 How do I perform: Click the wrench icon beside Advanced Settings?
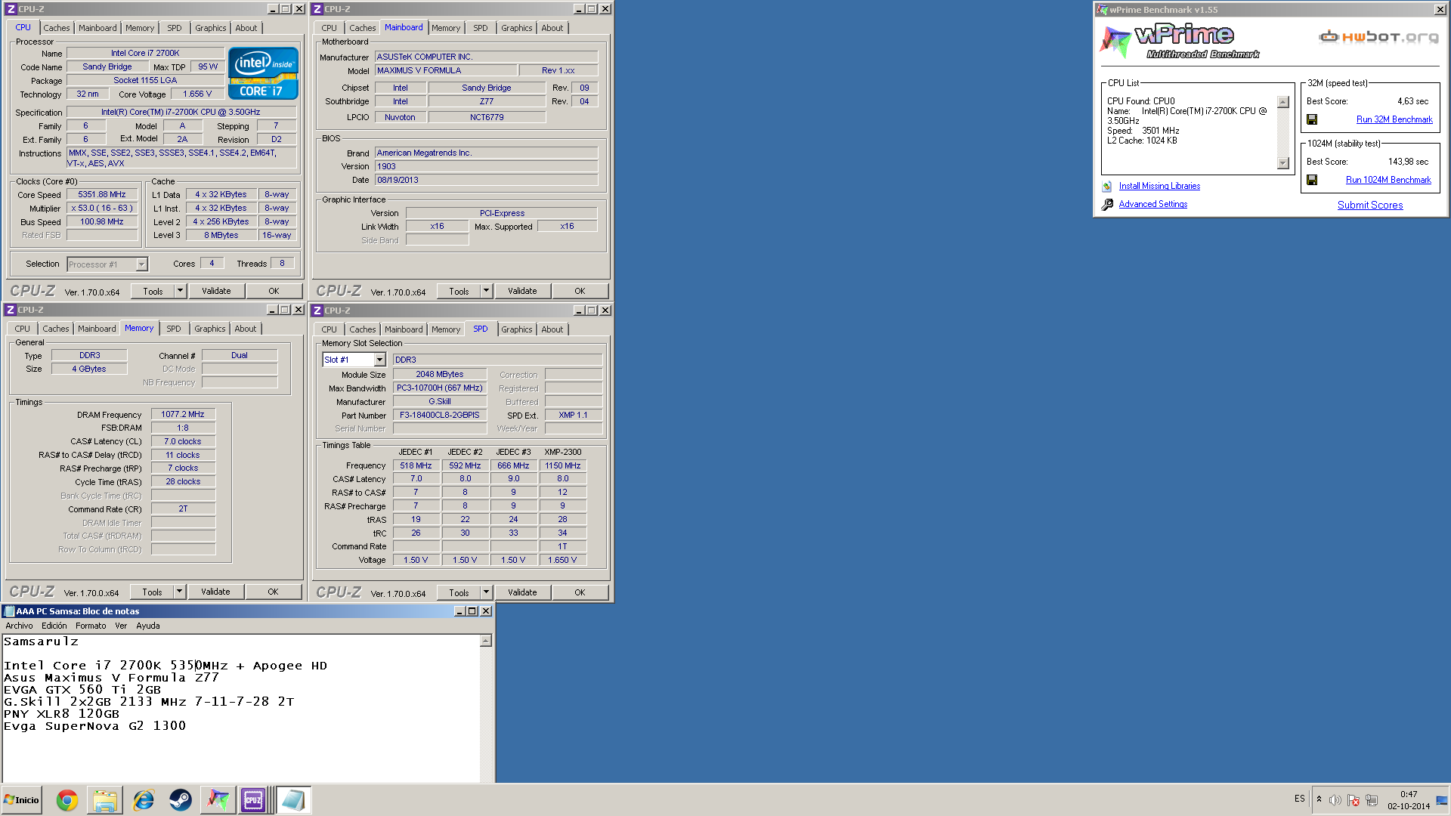[x=1107, y=204]
